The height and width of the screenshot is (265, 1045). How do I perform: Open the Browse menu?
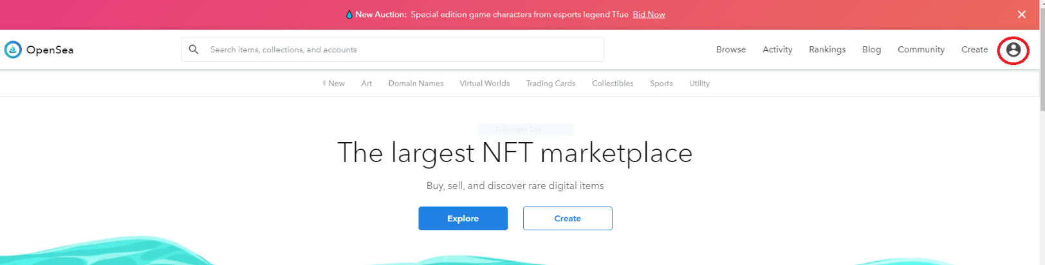point(730,50)
